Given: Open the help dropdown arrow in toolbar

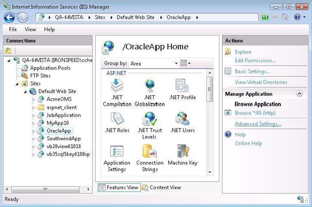Looking at the screenshot, I should click(x=304, y=17).
